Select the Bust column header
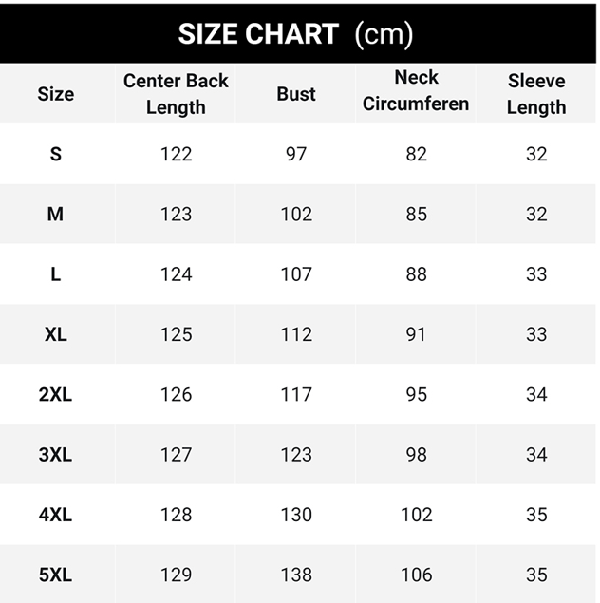 click(x=296, y=94)
